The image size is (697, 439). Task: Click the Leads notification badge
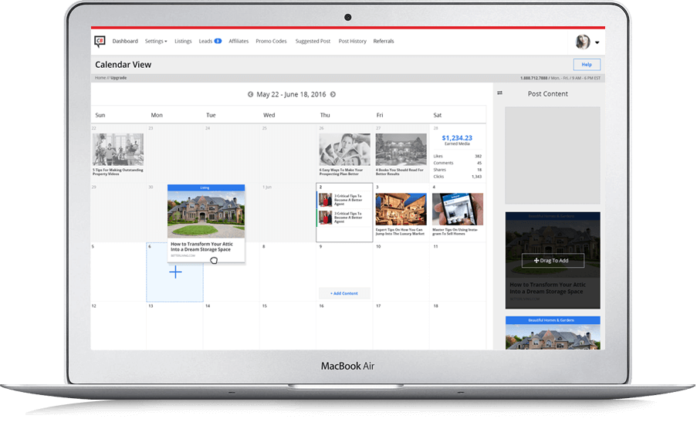[218, 41]
